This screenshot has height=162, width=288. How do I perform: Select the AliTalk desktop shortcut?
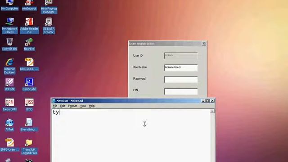pos(9,125)
